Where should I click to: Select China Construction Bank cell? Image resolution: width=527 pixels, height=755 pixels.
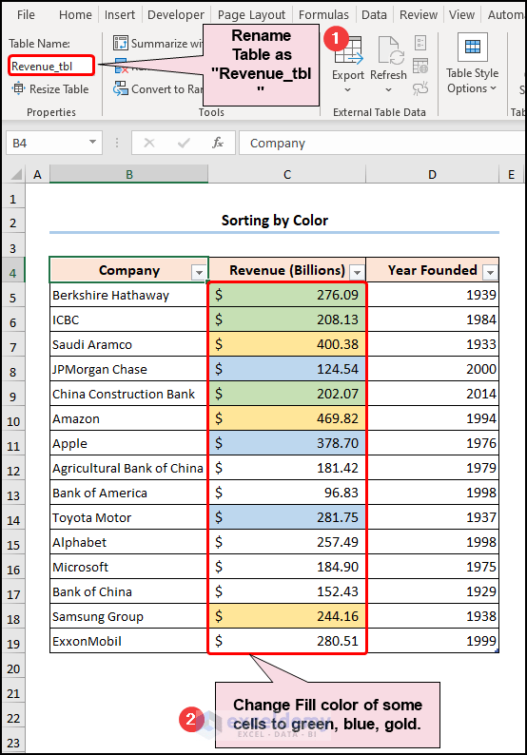[128, 394]
